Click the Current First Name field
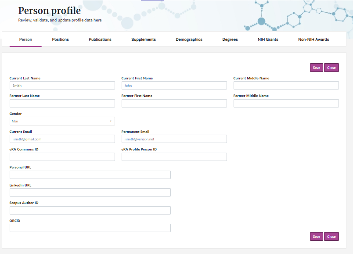Viewport: 353px width, 254px height. 174,85
